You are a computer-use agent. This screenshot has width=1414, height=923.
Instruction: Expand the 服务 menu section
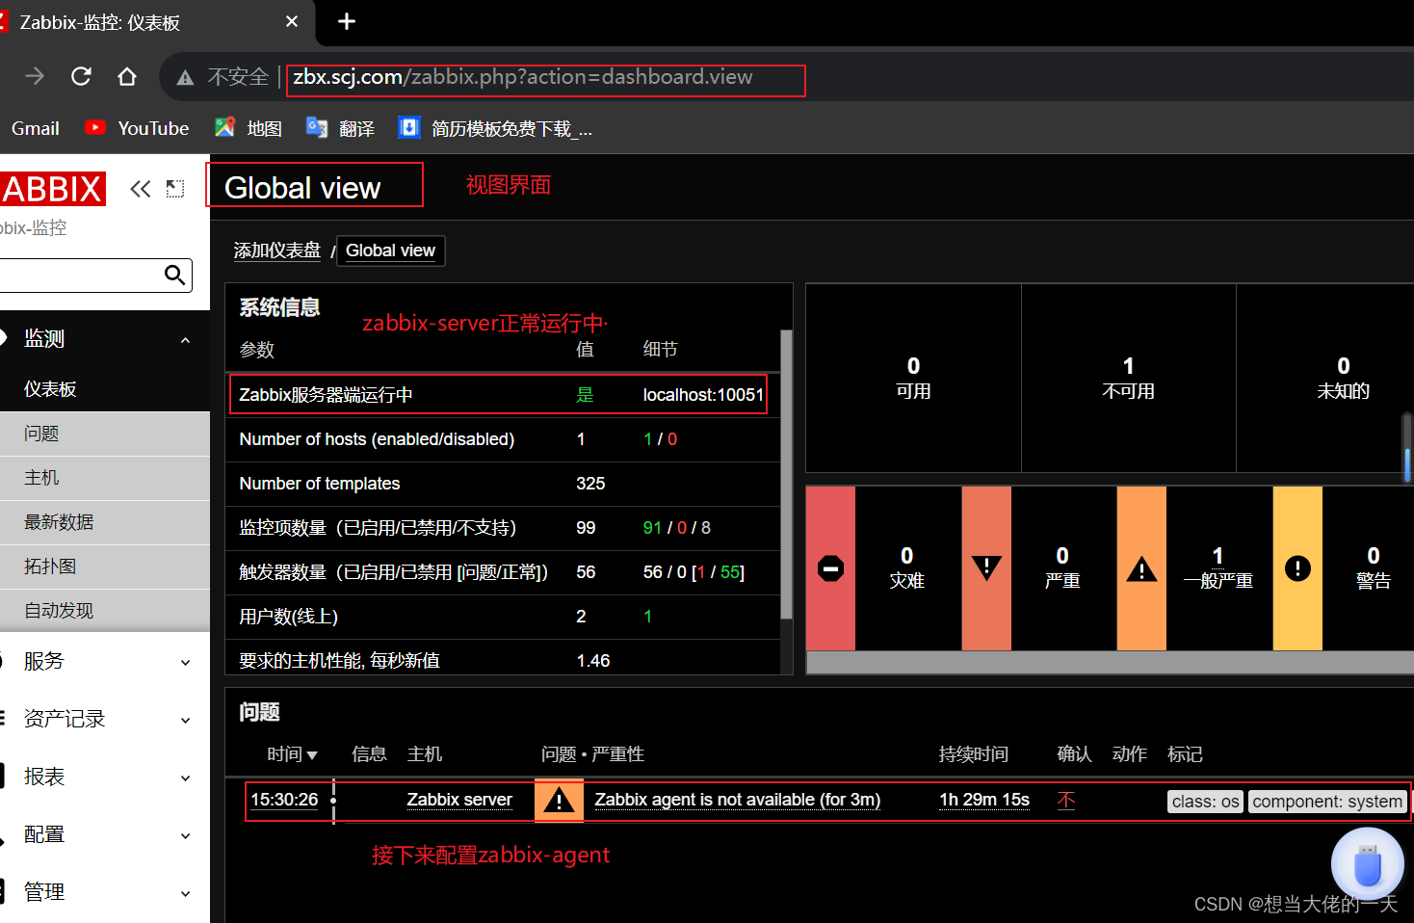(105, 662)
